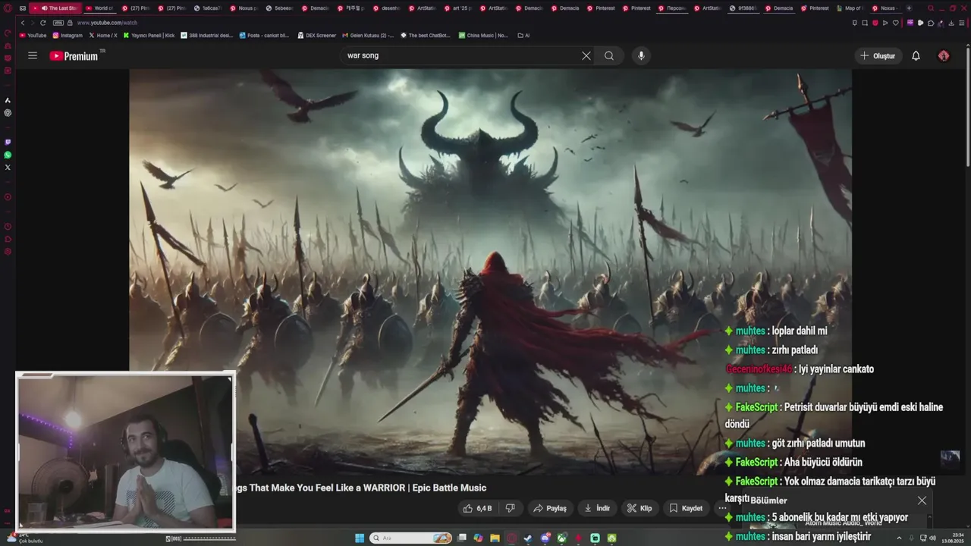
Task: Open DEX Screener bookmark
Action: [316, 36]
